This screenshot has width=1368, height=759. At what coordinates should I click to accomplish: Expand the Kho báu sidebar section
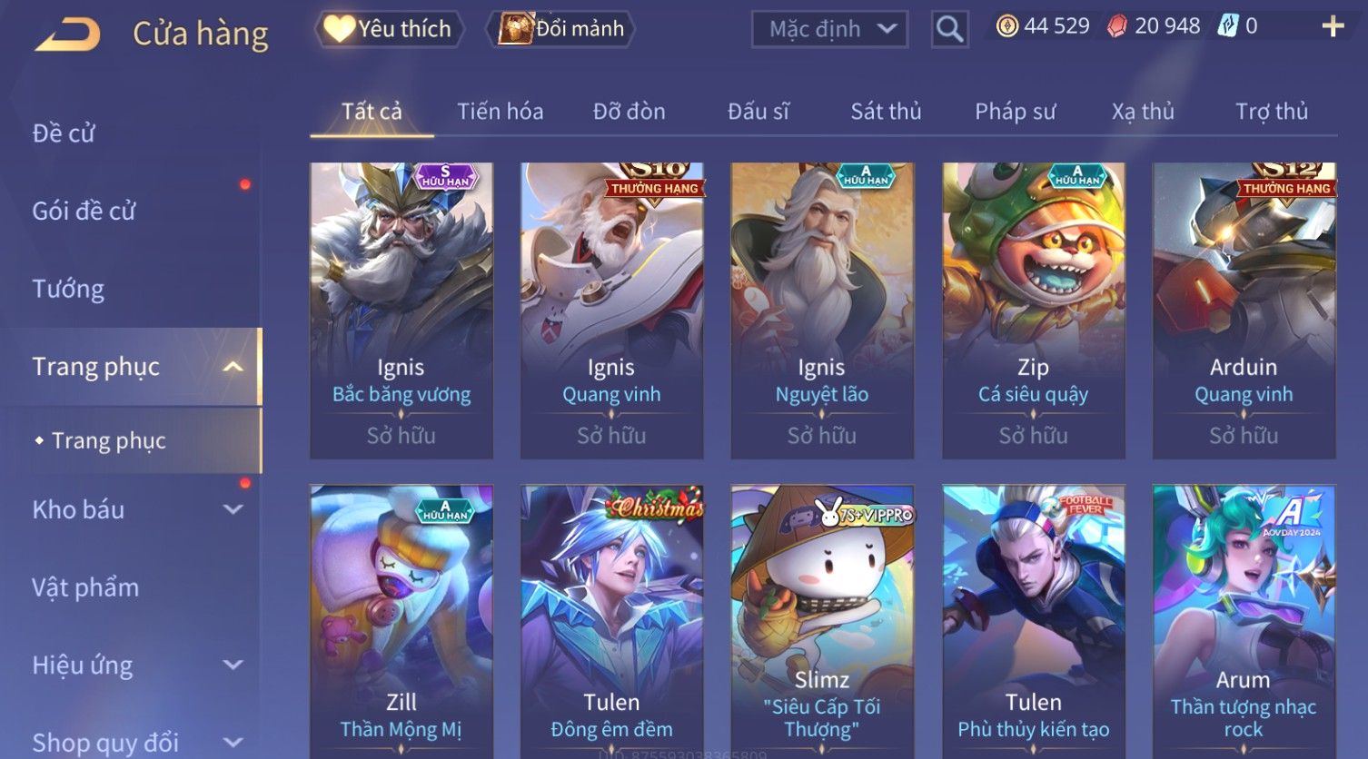(x=233, y=510)
